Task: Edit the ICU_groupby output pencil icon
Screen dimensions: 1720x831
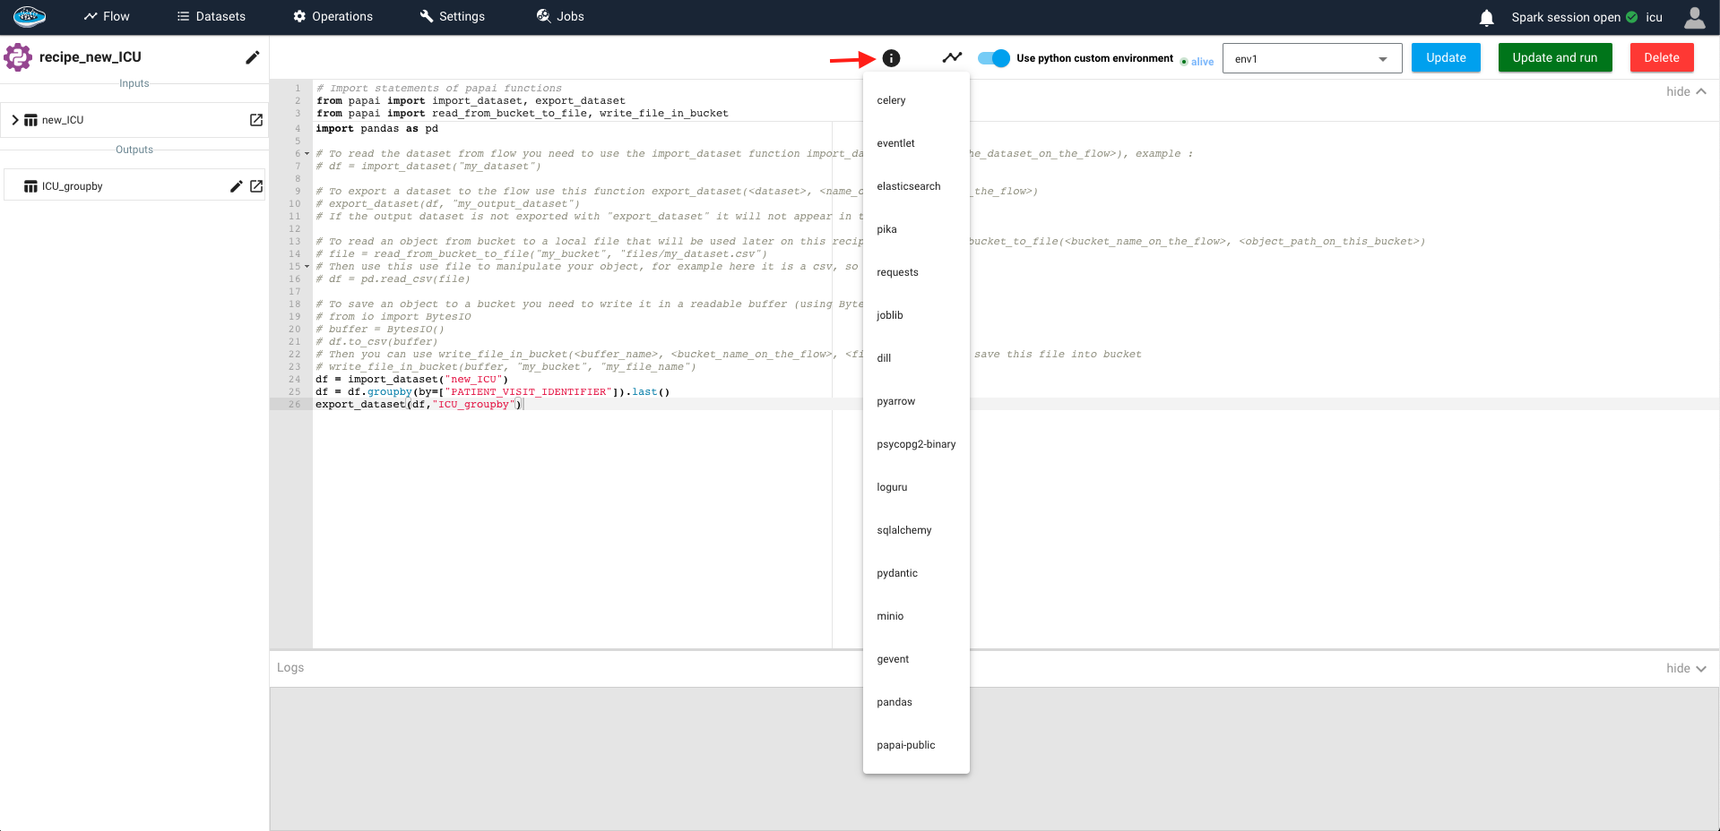Action: pos(236,186)
